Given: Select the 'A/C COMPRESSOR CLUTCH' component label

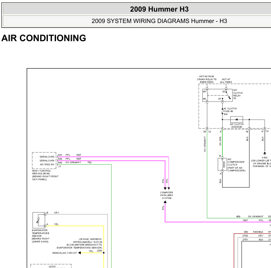Looking at the screenshot, I should pyautogui.click(x=236, y=165).
